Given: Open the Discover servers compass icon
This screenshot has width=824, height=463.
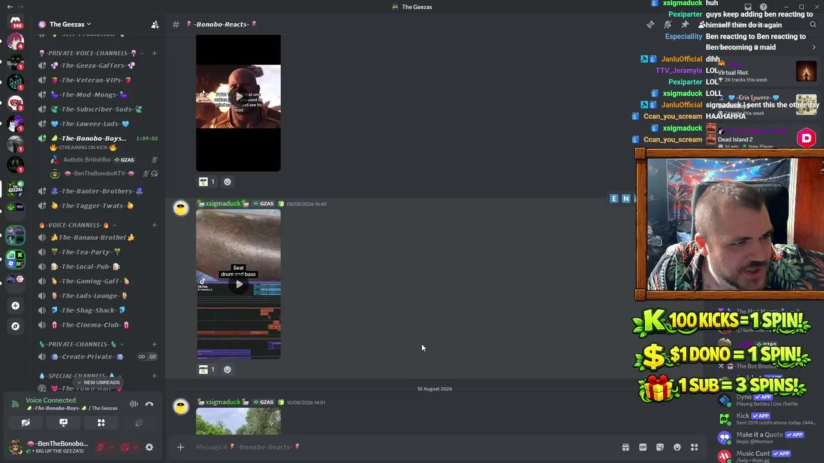Looking at the screenshot, I should point(15,326).
